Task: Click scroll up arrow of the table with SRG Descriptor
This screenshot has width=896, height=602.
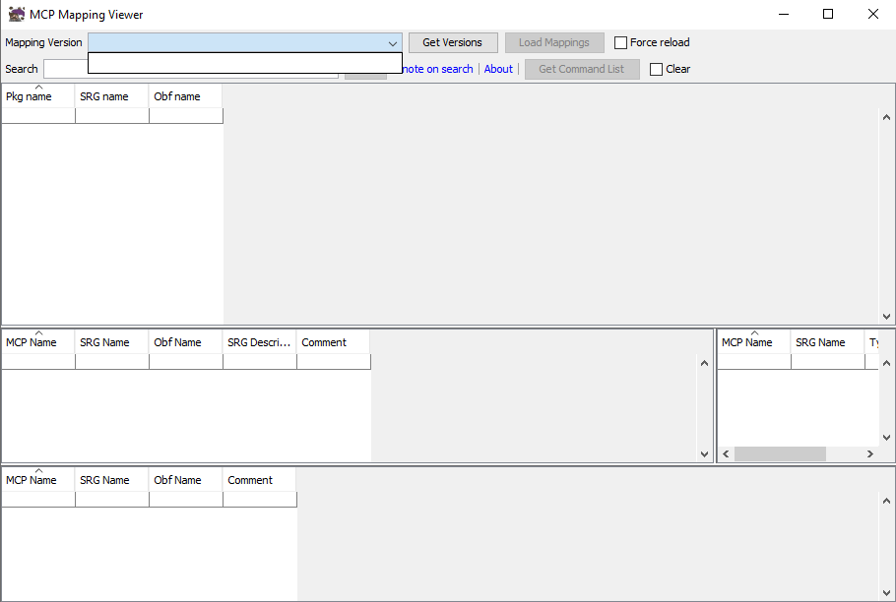Action: (x=704, y=364)
